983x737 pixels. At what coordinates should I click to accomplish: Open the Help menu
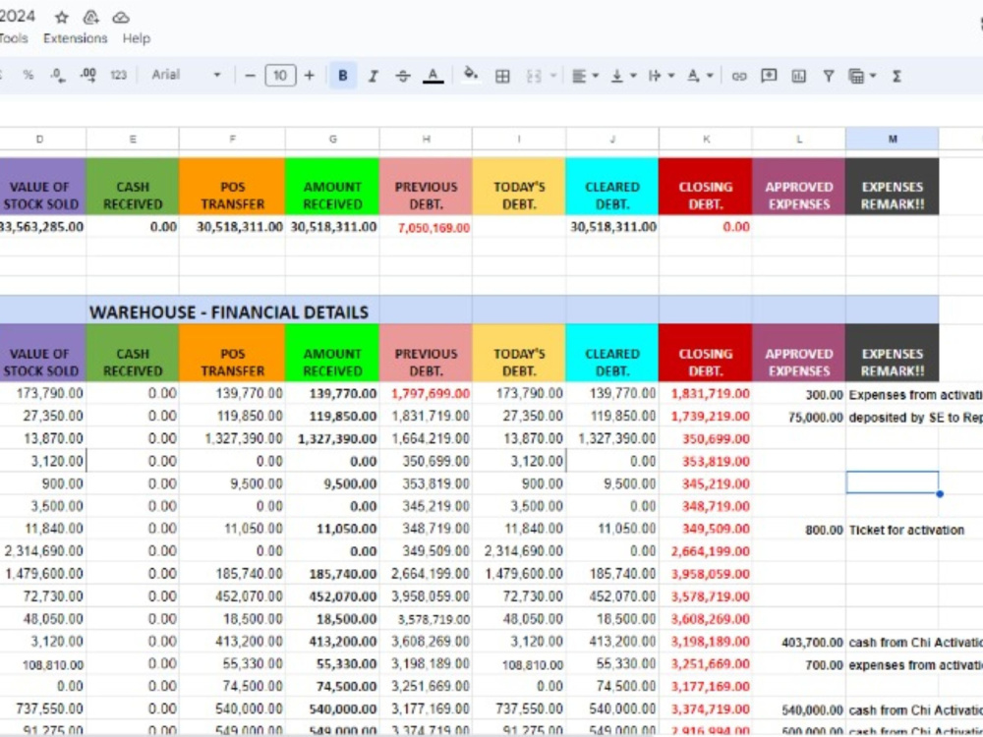[x=136, y=38]
